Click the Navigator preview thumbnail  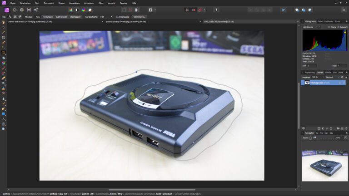click(x=324, y=166)
